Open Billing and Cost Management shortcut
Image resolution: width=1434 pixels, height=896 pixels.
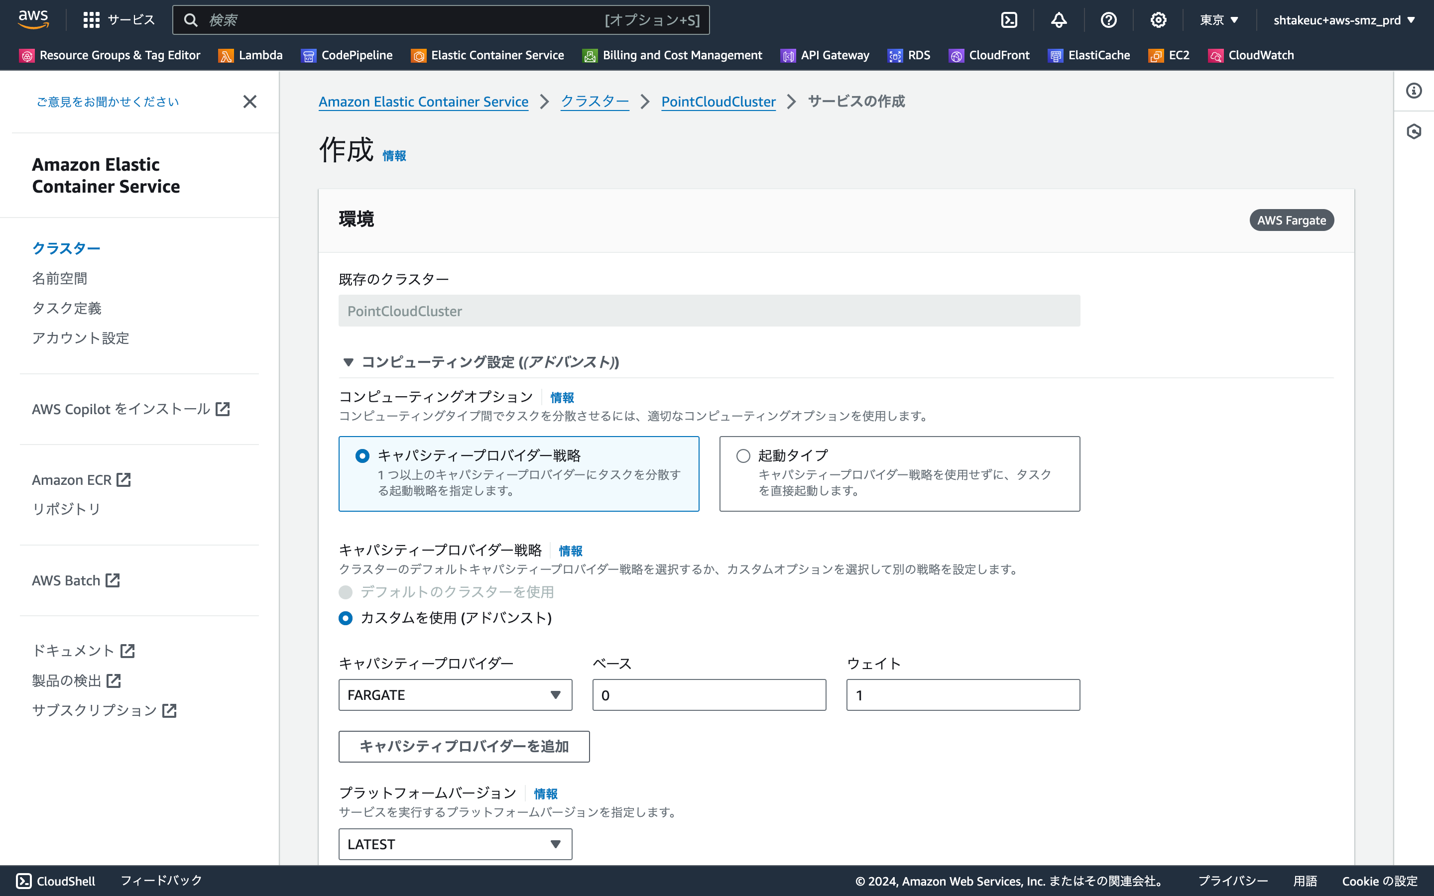673,55
